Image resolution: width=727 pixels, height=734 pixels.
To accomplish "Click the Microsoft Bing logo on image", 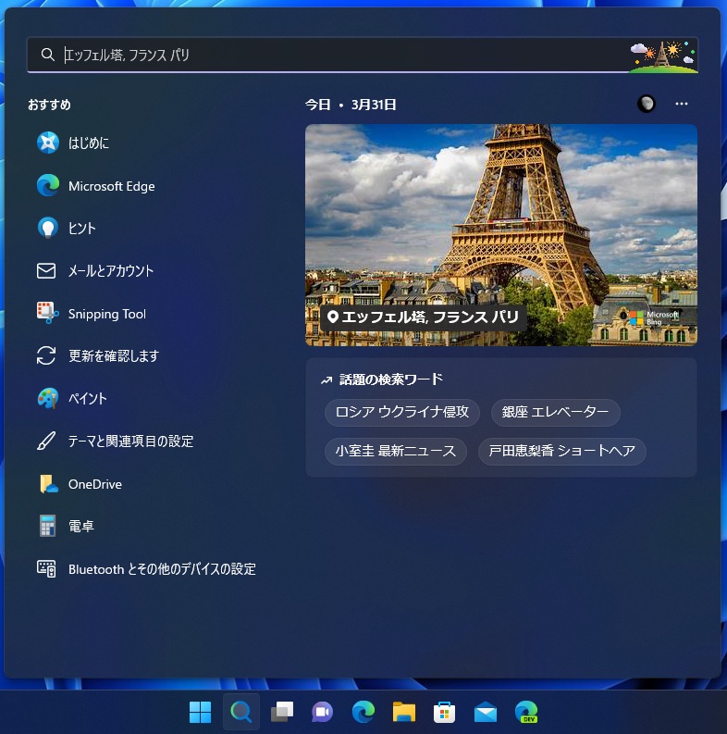I will (654, 317).
